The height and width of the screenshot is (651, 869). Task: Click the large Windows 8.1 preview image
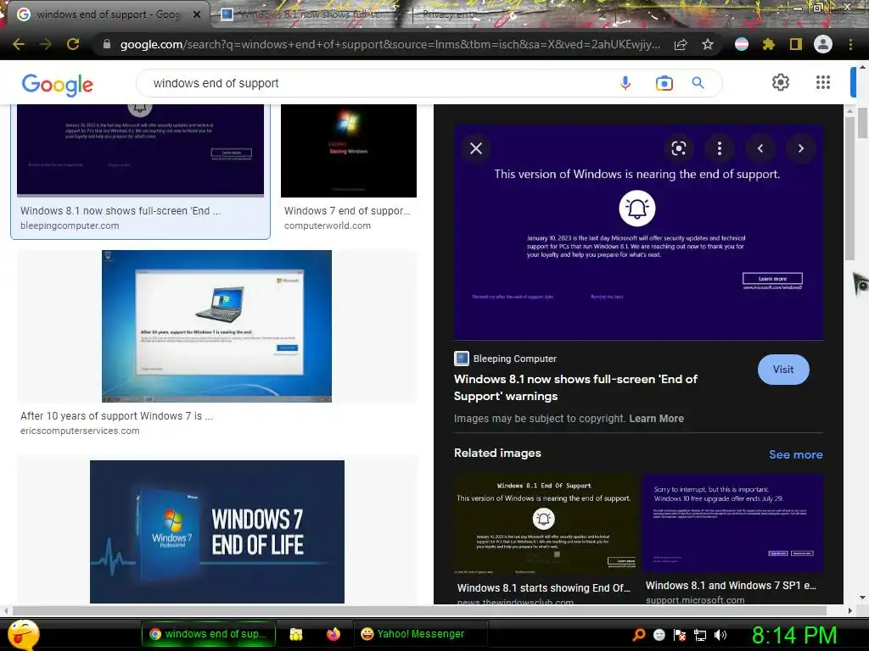click(x=638, y=232)
